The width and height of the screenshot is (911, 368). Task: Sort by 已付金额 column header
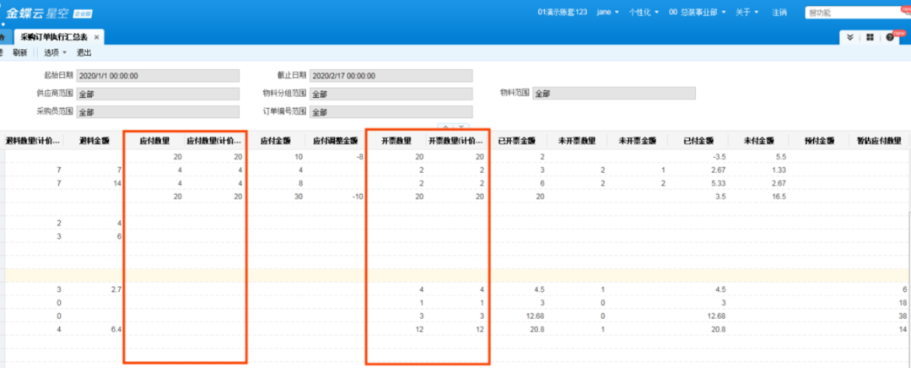click(x=698, y=140)
